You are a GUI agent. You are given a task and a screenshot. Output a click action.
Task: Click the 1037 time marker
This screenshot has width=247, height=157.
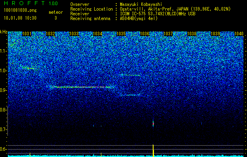(168, 34)
